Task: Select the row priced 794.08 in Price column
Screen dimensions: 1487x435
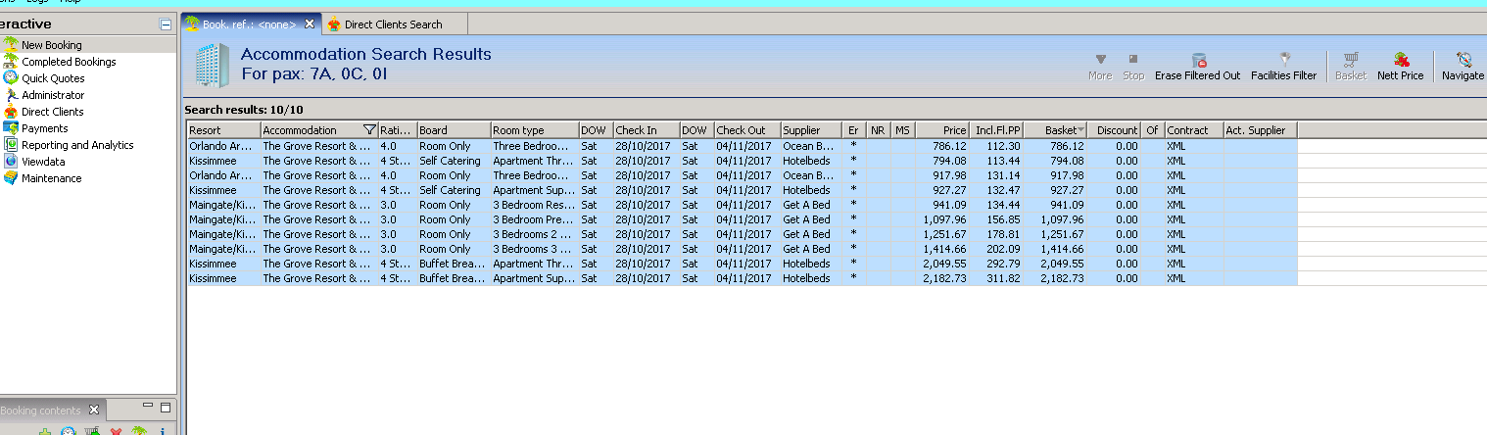Action: click(x=742, y=161)
